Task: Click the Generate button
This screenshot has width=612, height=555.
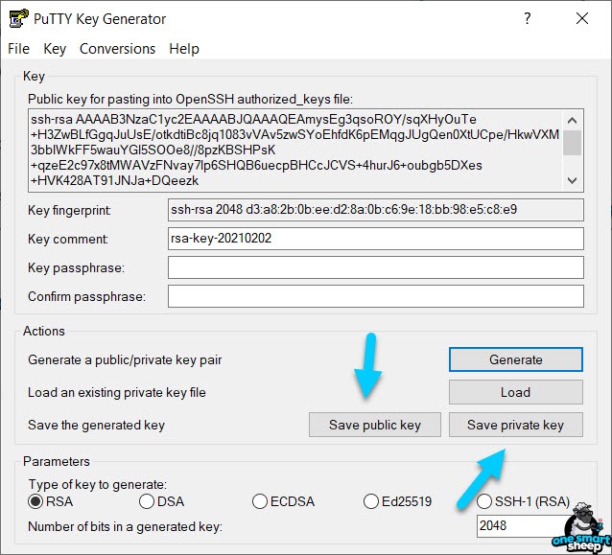Action: [x=515, y=359]
